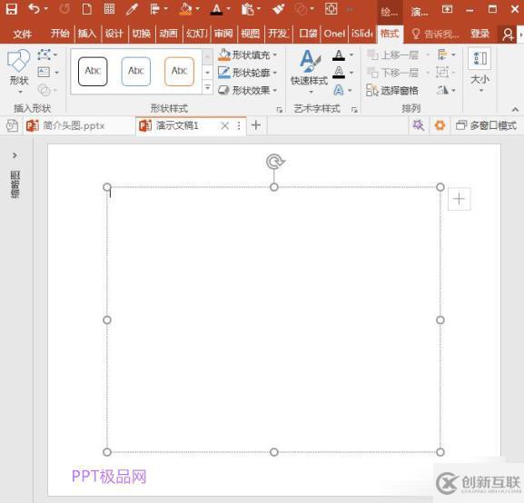
Task: Click the document list icon left of tabs
Action: tap(12, 125)
